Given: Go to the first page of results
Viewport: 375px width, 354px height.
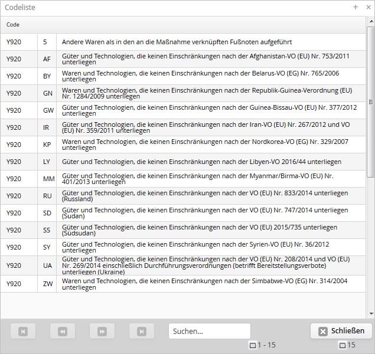Looking at the screenshot, I should click(23, 332).
